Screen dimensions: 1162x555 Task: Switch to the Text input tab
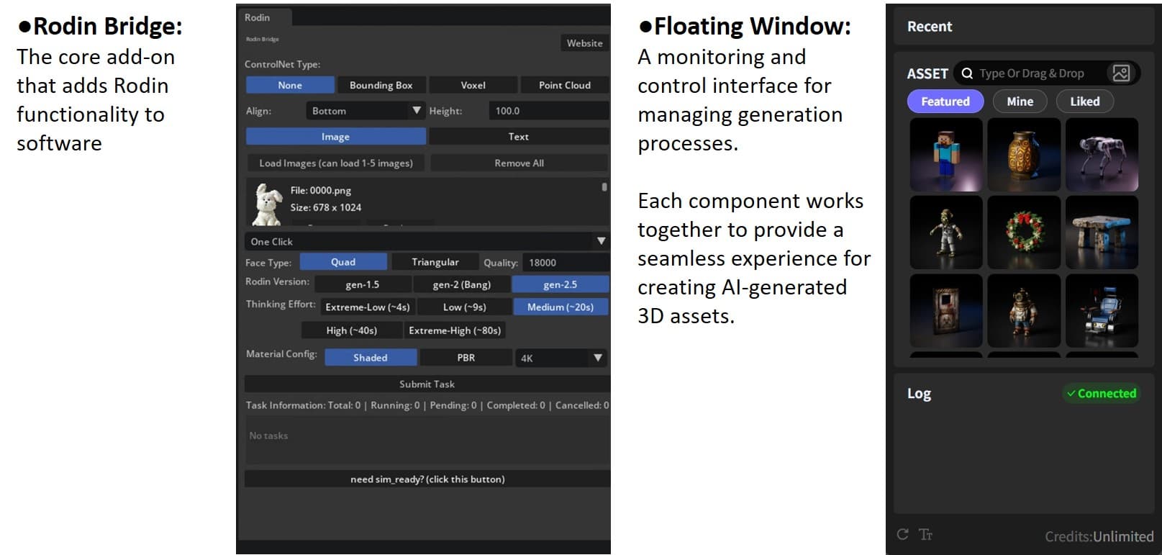(519, 137)
